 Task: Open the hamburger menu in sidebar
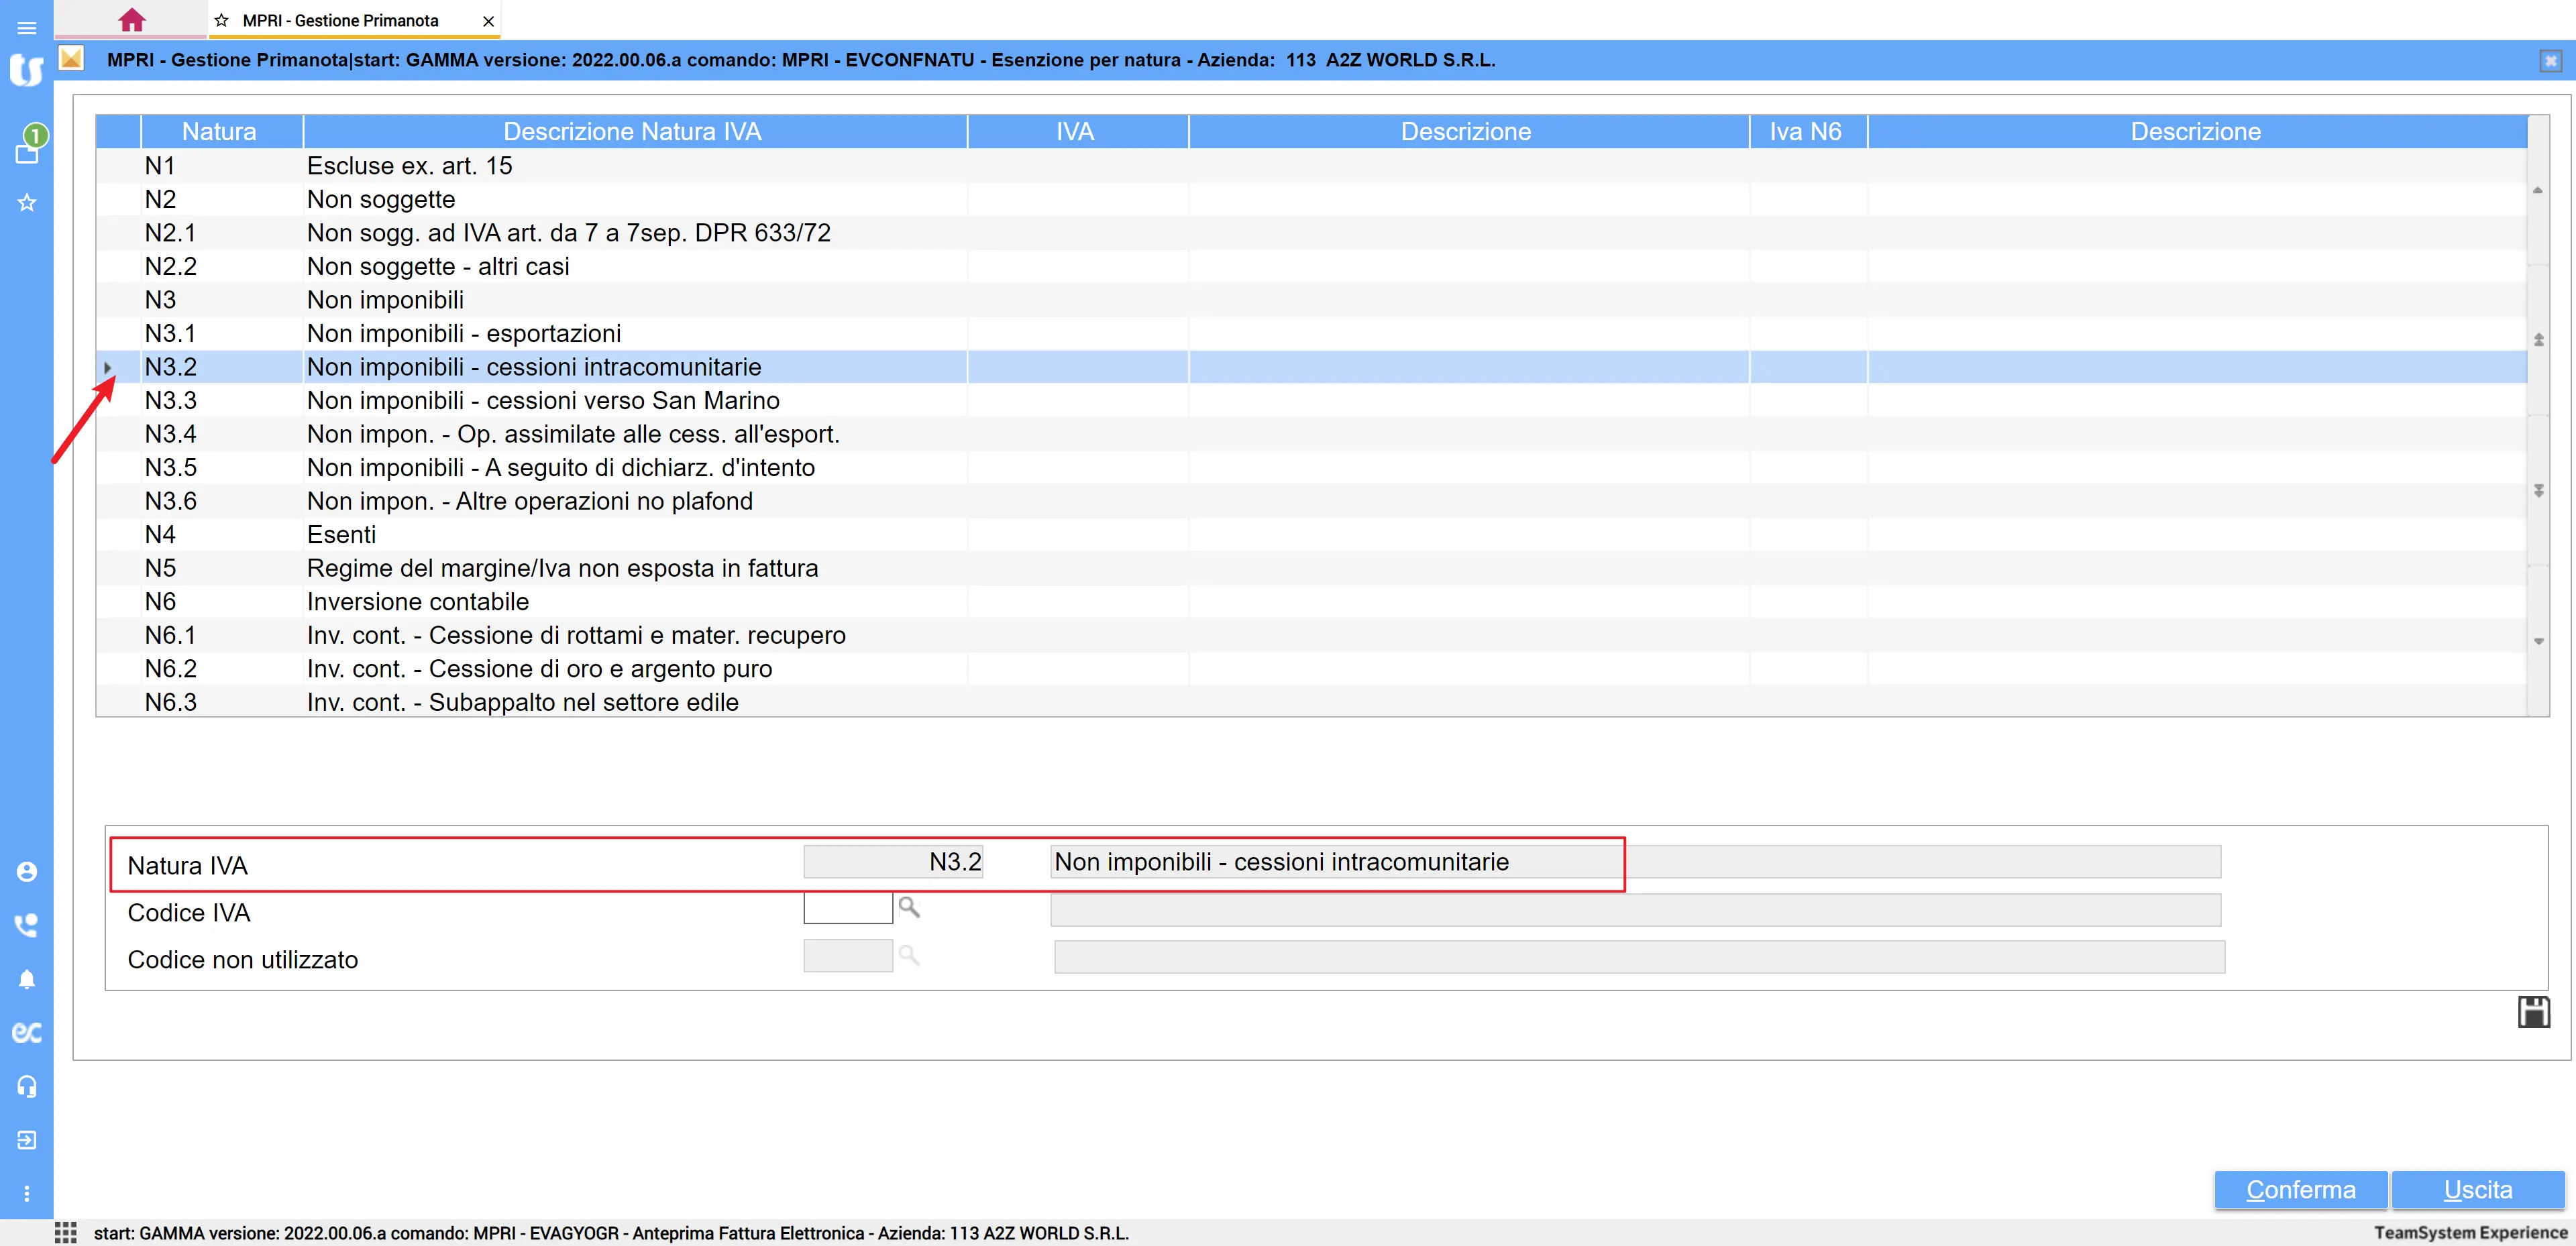[27, 27]
